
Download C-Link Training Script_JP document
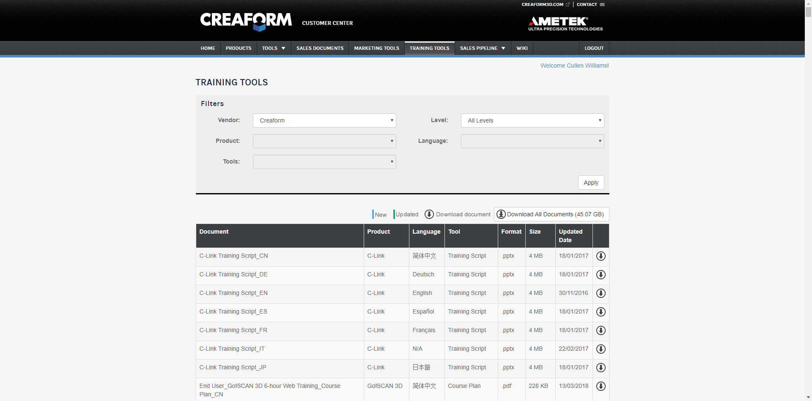pyautogui.click(x=601, y=368)
